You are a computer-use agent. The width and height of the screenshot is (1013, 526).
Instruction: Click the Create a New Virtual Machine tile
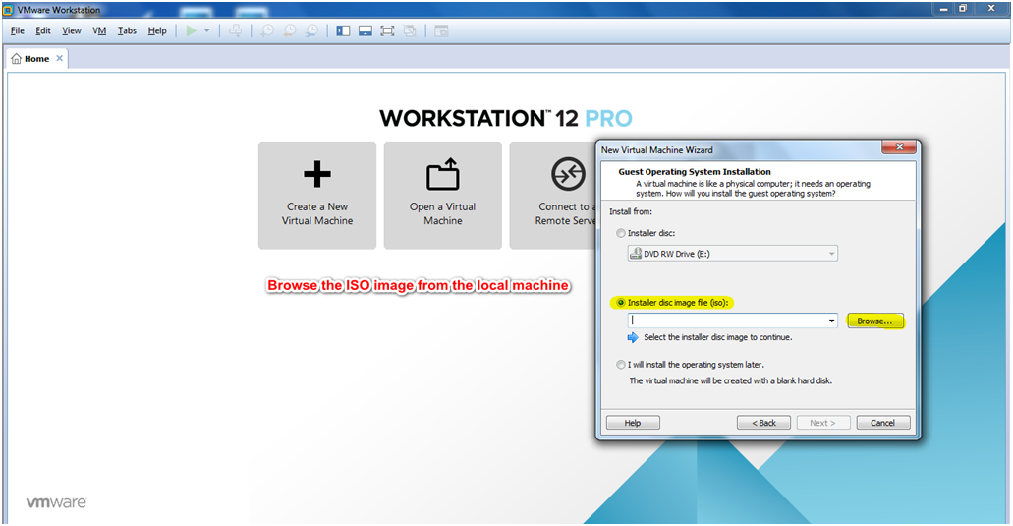coord(317,195)
